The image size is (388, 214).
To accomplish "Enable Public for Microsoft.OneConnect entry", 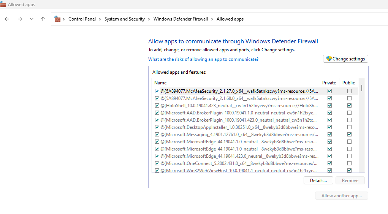I will (x=349, y=163).
